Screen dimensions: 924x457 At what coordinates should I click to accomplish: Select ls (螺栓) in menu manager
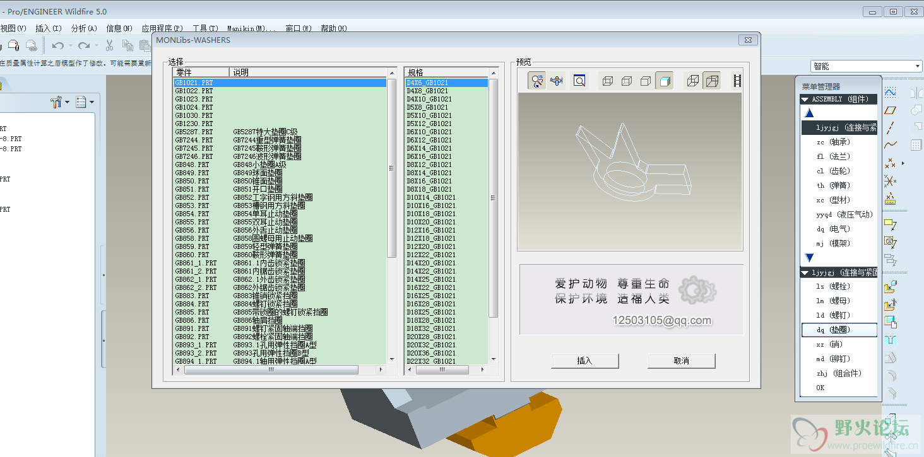pos(839,286)
